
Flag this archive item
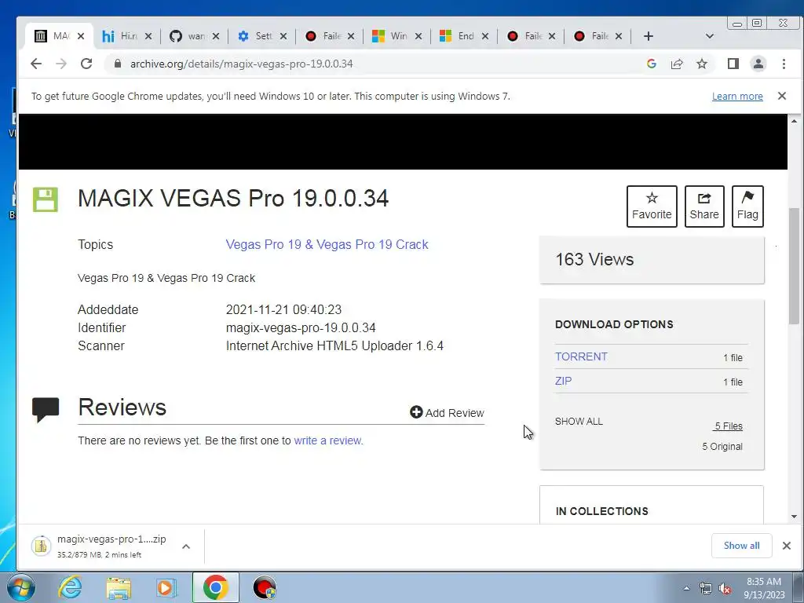(747, 206)
